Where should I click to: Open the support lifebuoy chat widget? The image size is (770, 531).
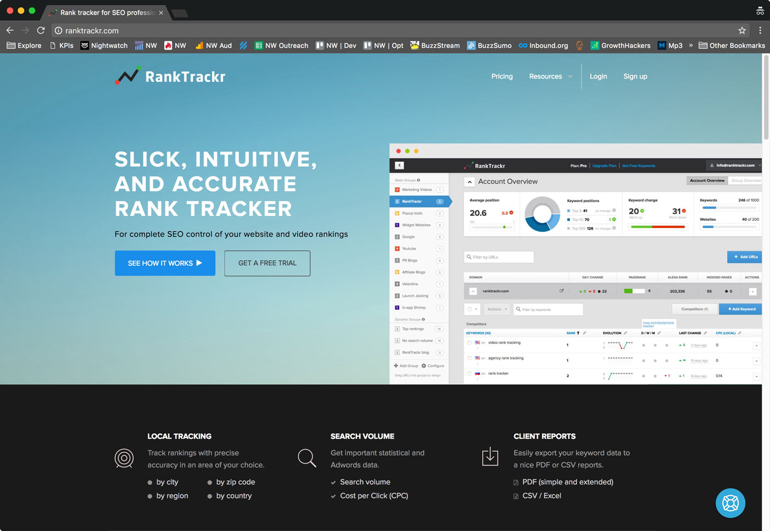click(730, 502)
